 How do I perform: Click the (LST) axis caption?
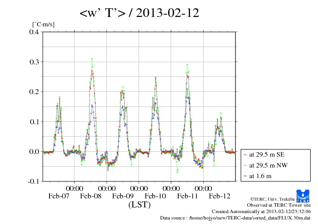(x=139, y=204)
